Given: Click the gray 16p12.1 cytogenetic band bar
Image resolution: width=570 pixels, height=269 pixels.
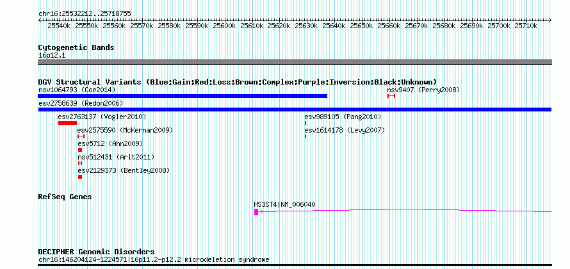Looking at the screenshot, I should pyautogui.click(x=295, y=62).
